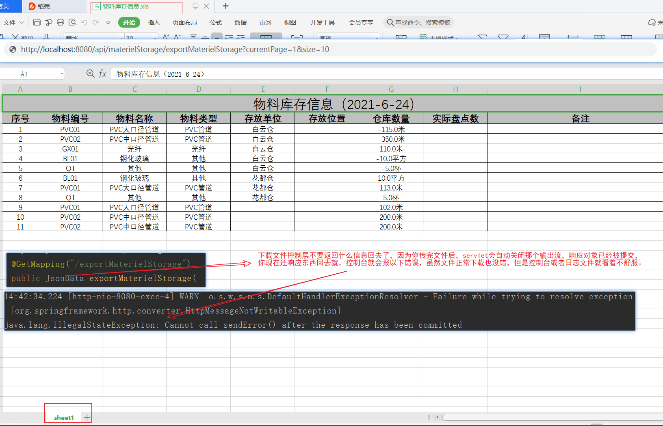Select the cell with 102.0米
Image resolution: width=663 pixels, height=426 pixels.
(391, 208)
